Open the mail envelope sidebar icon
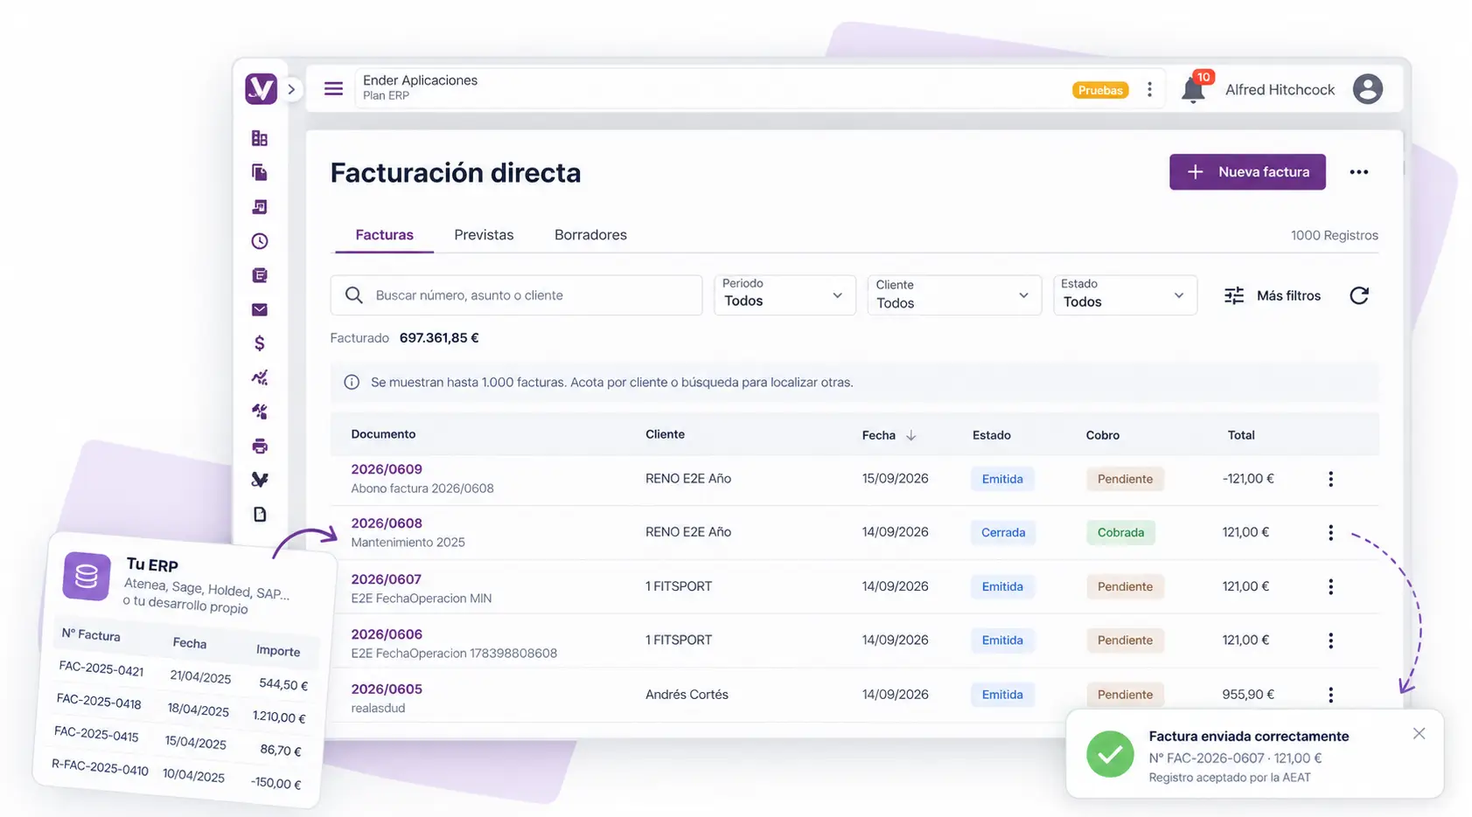This screenshot has width=1472, height=817. click(x=260, y=309)
